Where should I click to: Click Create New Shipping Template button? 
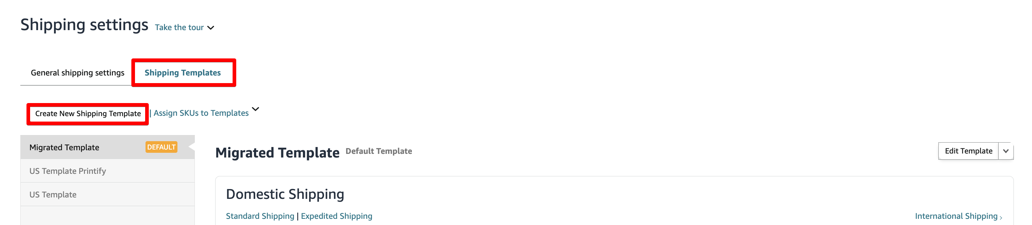tap(88, 114)
